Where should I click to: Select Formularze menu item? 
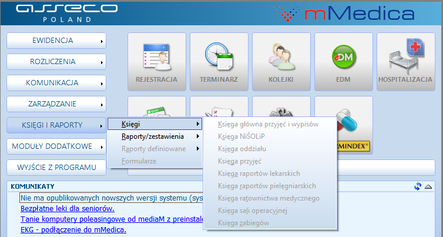(x=155, y=161)
